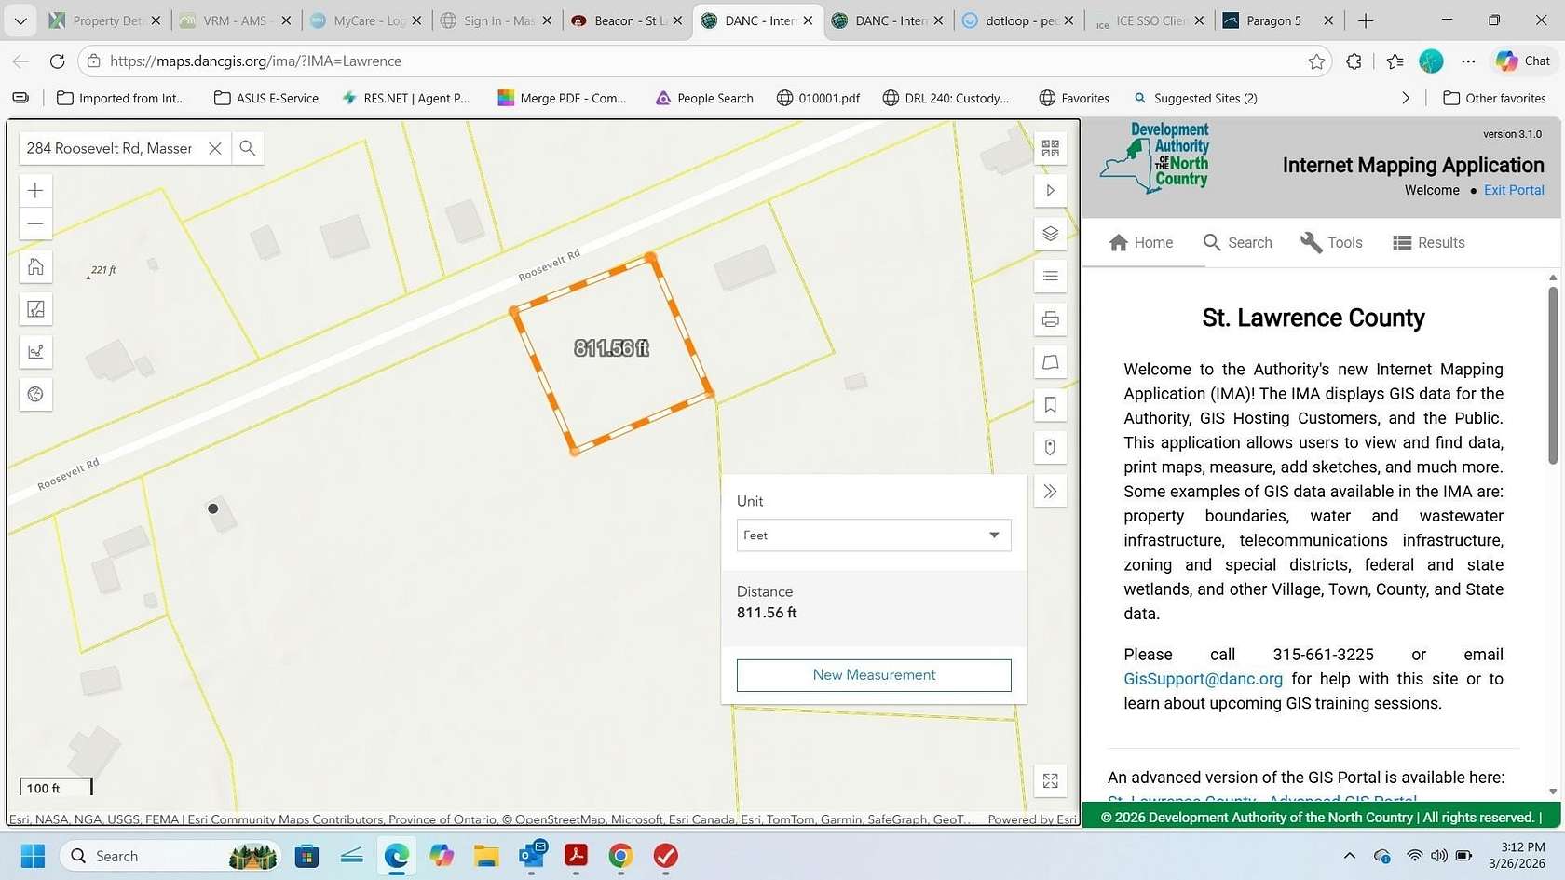Collapse the right panel with double-arrow chevron
This screenshot has height=880, width=1565.
coord(1050,491)
